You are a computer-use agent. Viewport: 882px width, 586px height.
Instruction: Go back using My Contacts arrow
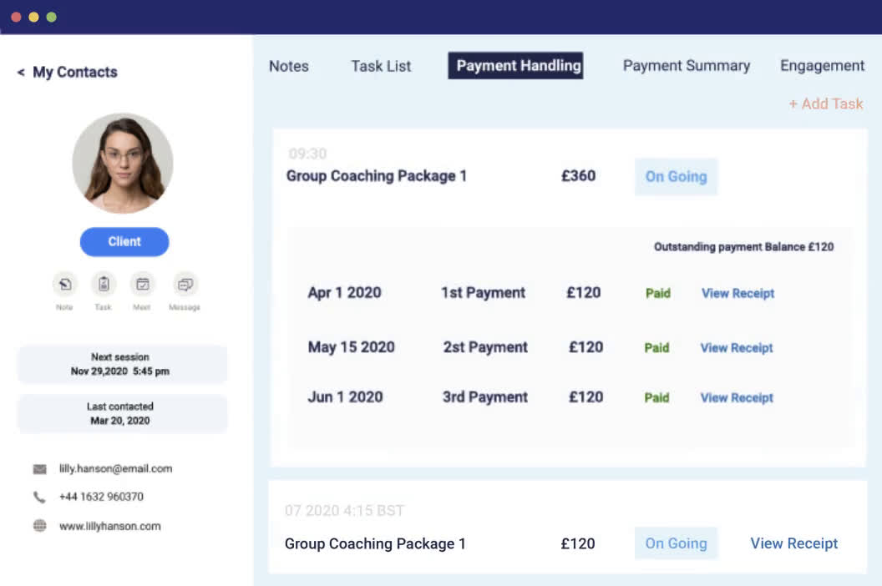pos(21,73)
